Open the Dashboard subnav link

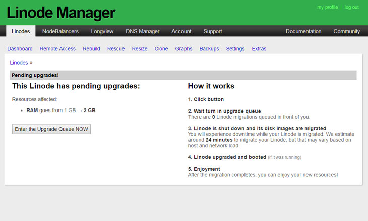(20, 49)
